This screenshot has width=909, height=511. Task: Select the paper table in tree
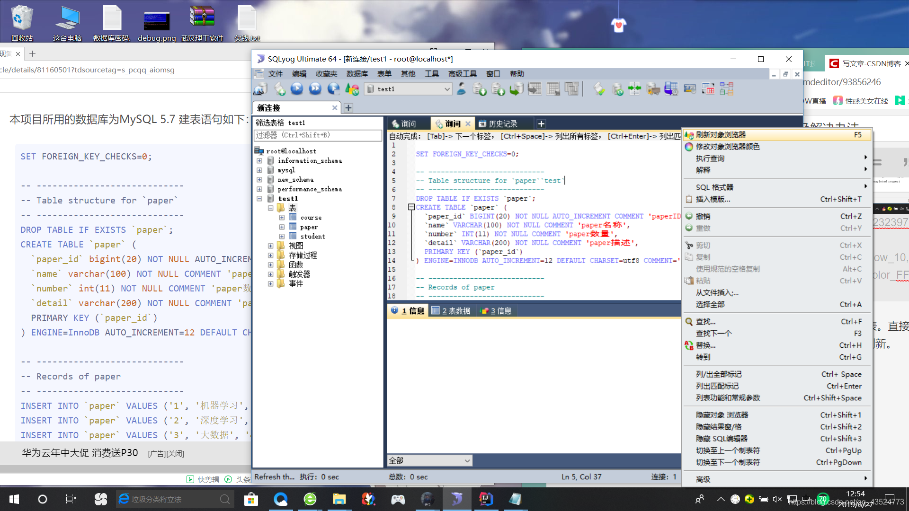pos(309,227)
